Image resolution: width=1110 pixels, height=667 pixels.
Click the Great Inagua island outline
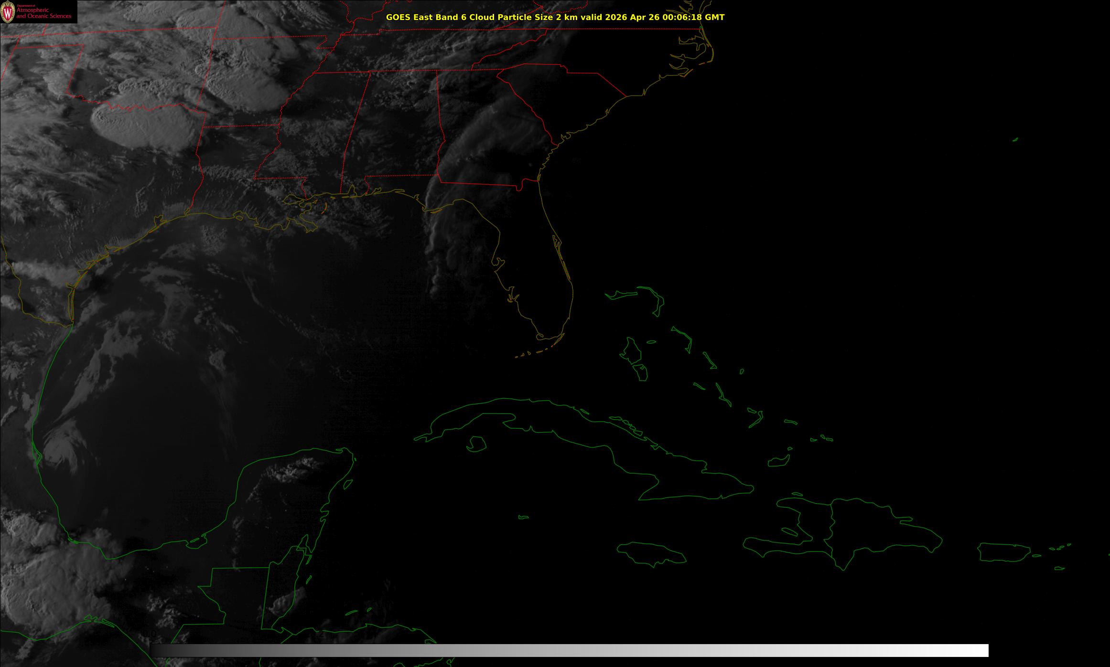778,461
